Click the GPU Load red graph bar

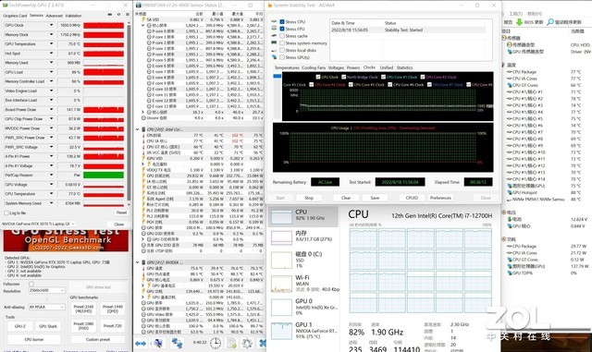[104, 72]
